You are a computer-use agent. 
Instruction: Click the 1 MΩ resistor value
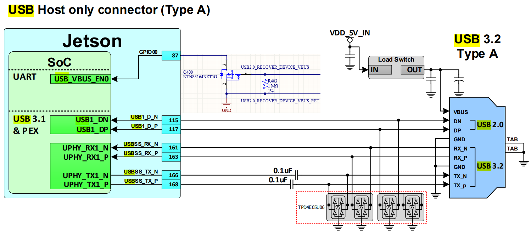pos(273,86)
